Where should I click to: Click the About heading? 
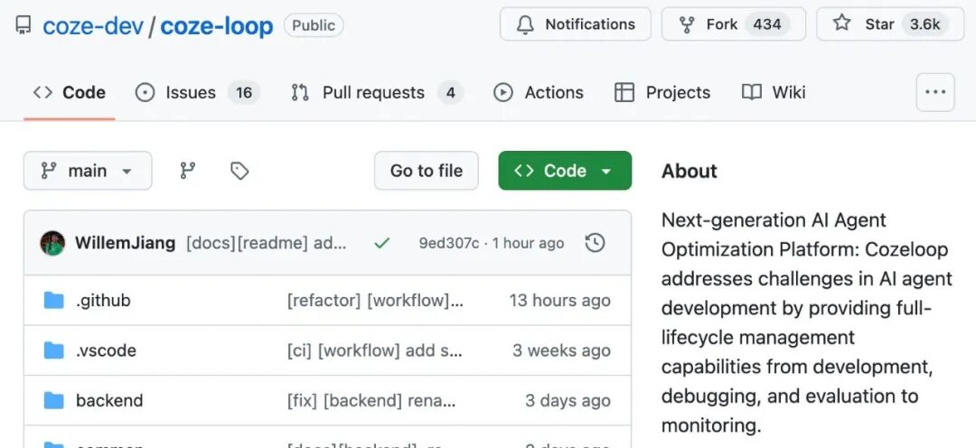pos(689,171)
